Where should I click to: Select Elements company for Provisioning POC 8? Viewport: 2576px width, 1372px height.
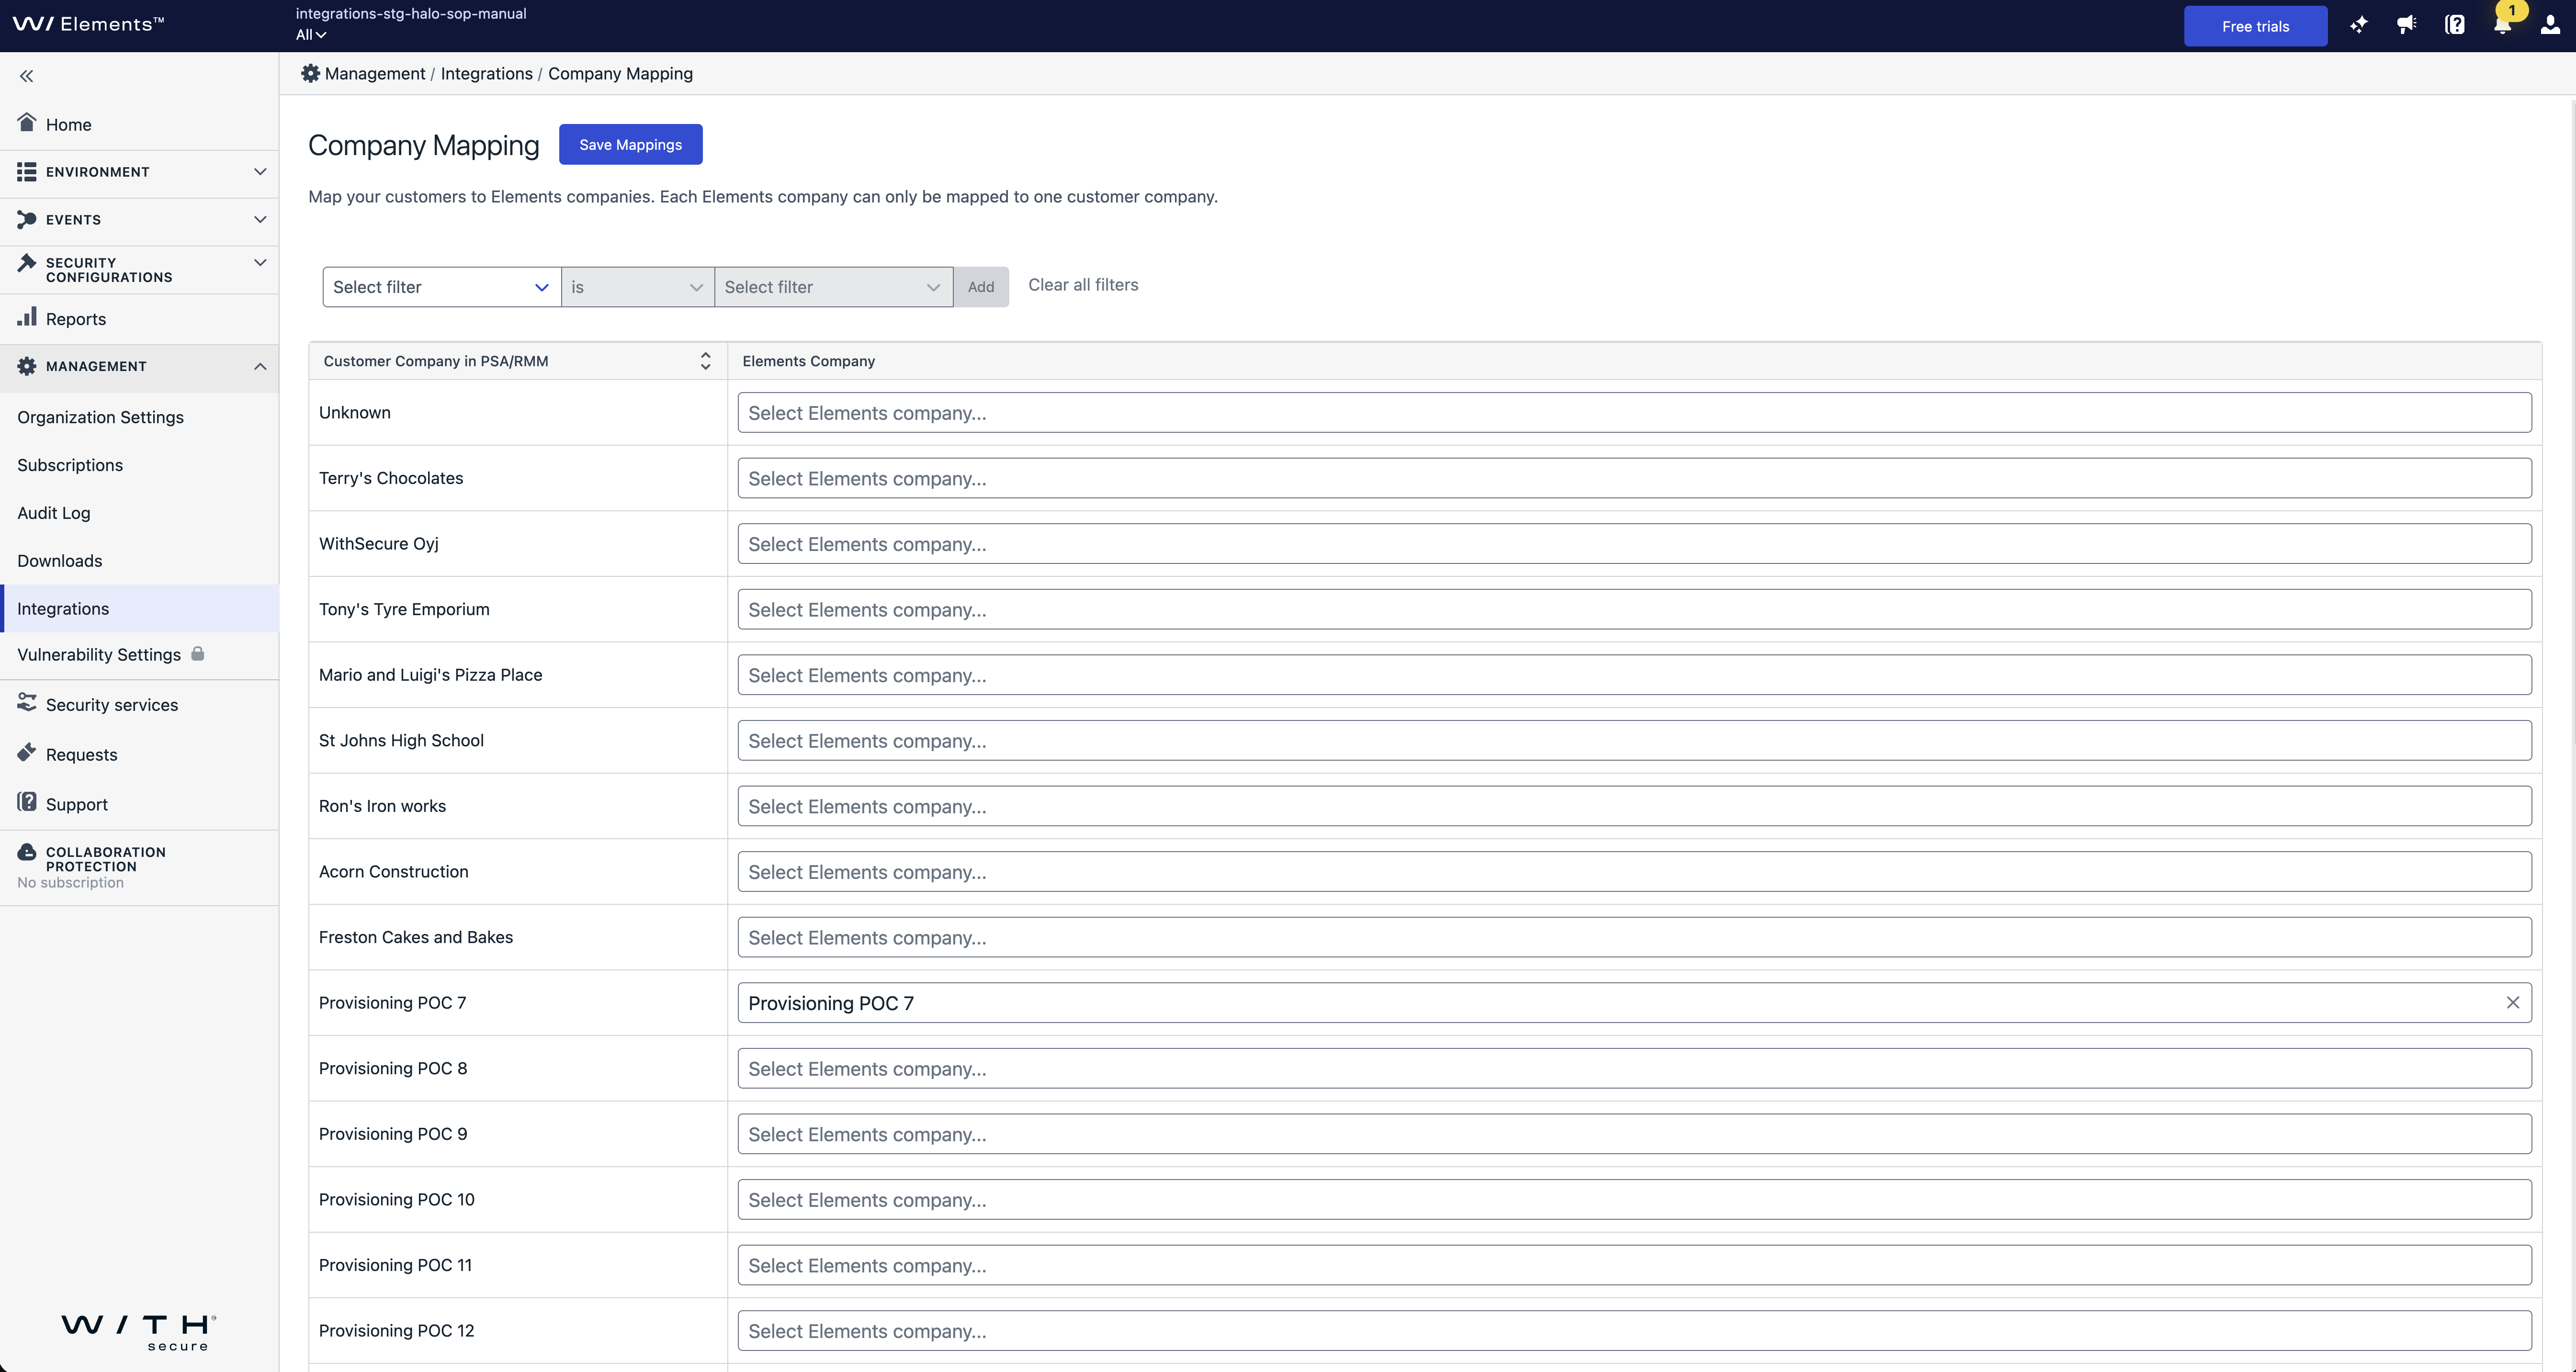[x=1634, y=1069]
